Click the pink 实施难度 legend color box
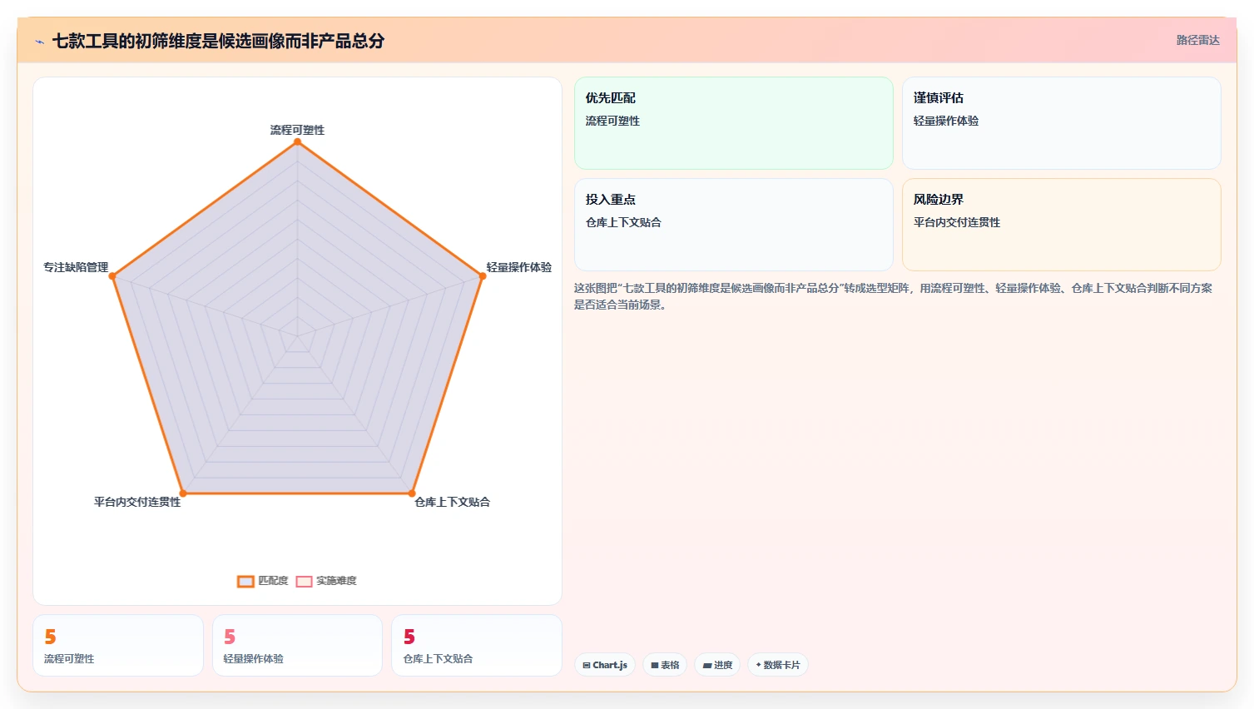1254x709 pixels. coord(305,582)
